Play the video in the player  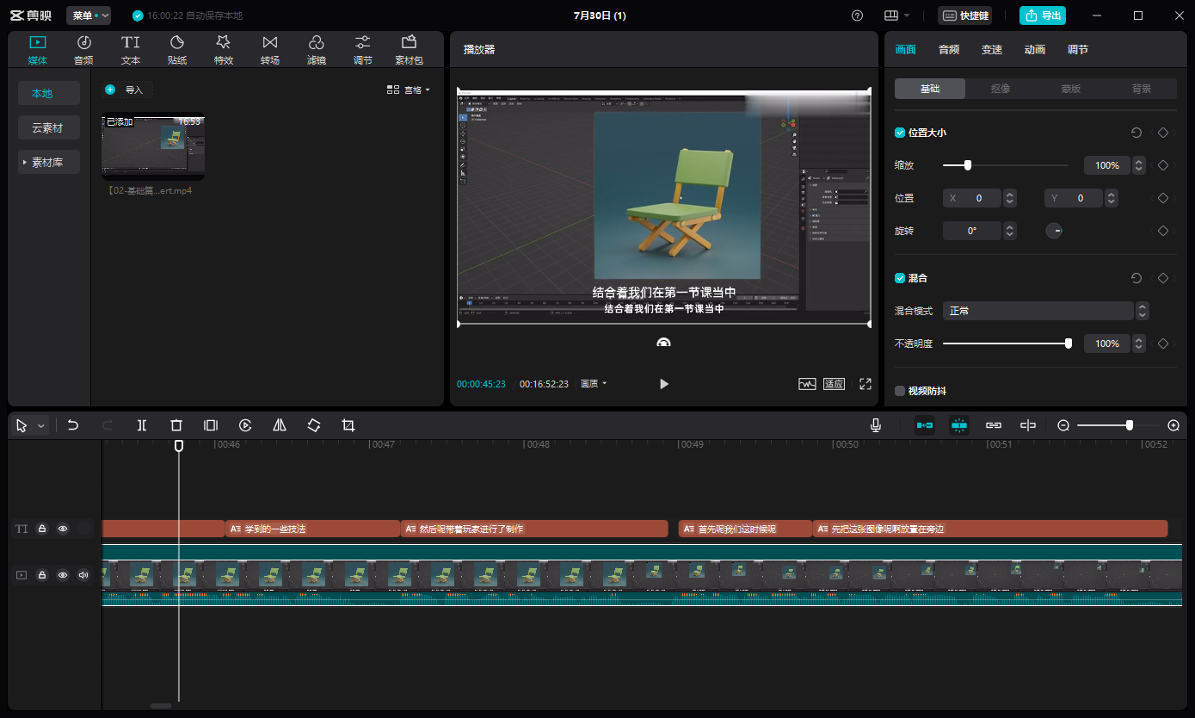pyautogui.click(x=663, y=384)
